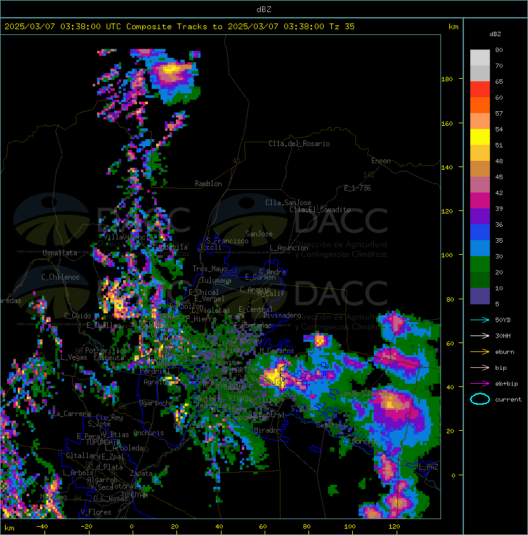Pick the bright green swatch above the 20 label
The width and height of the screenshot is (528, 535).
pos(480,264)
